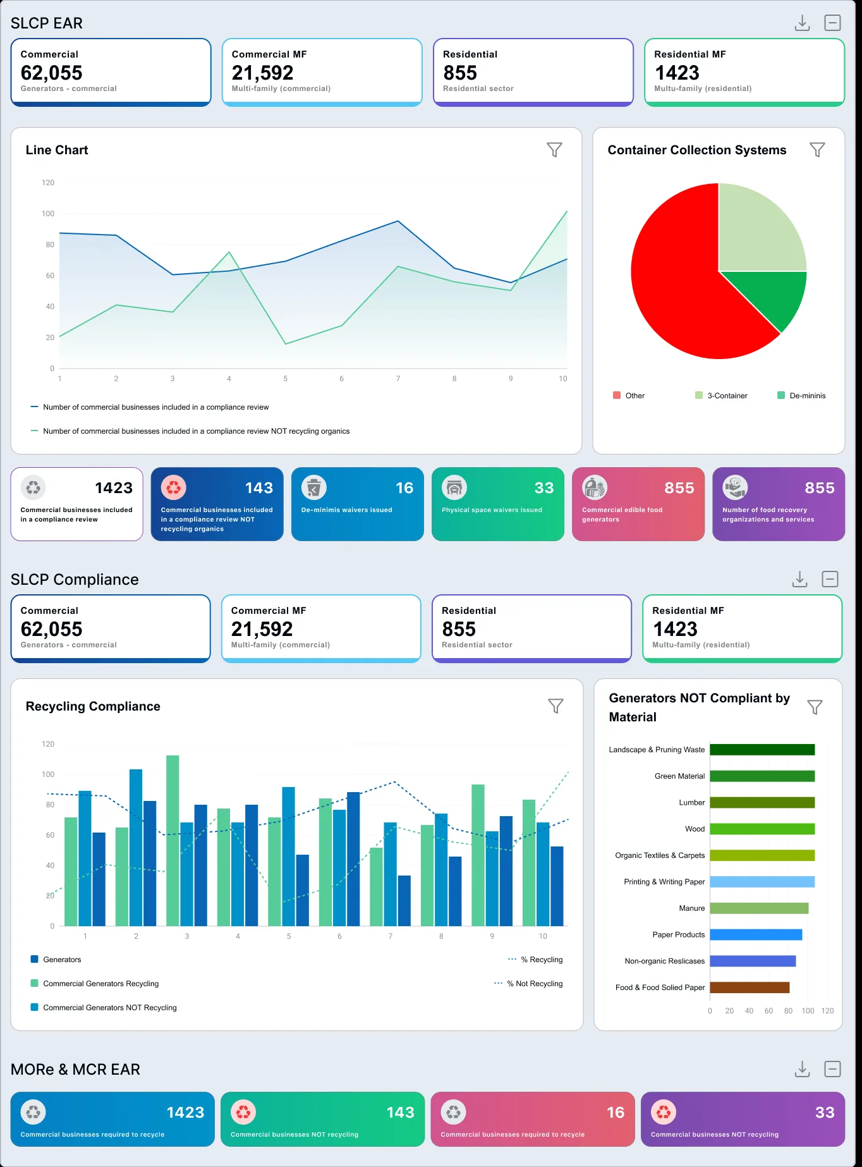Click 'Container Collection Systems' title
862x1167 pixels.
pos(697,150)
